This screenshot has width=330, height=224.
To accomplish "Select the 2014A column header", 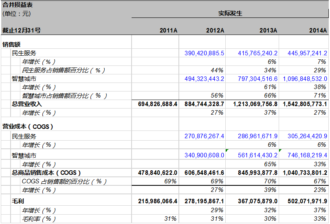I will (x=319, y=30).
